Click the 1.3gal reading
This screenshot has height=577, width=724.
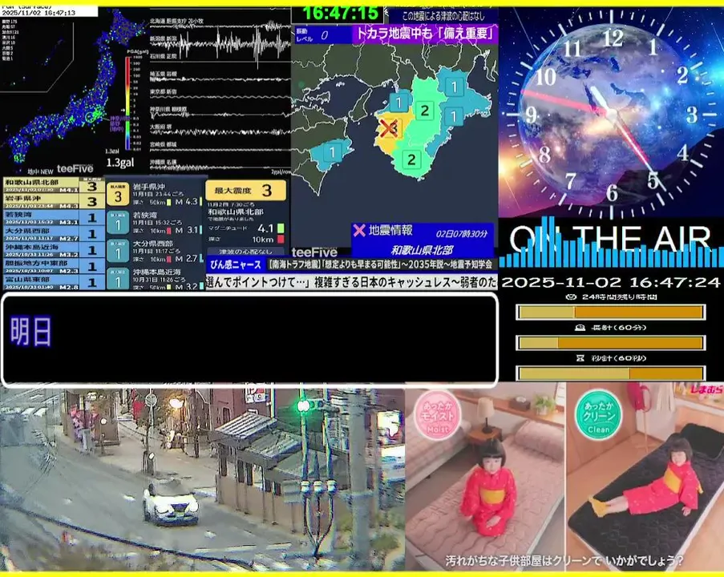pyautogui.click(x=119, y=163)
